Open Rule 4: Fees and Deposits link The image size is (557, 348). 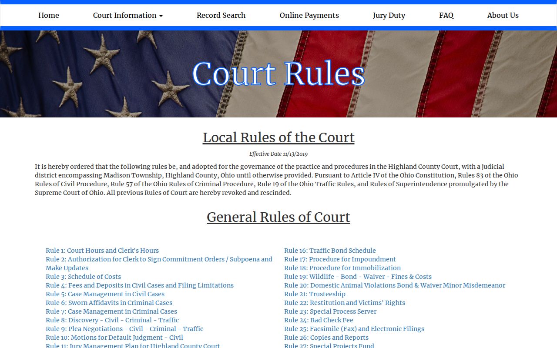140,285
